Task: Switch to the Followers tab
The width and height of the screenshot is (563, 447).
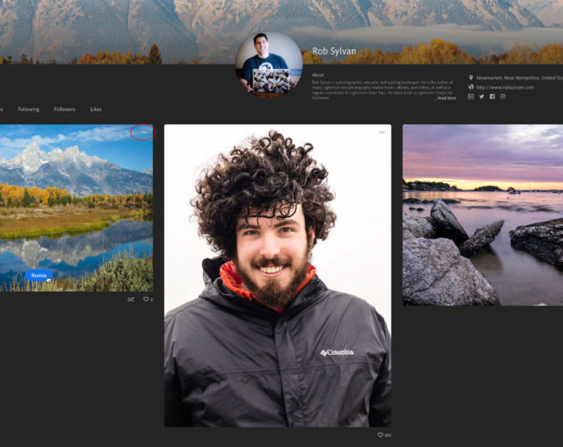Action: pyautogui.click(x=64, y=109)
